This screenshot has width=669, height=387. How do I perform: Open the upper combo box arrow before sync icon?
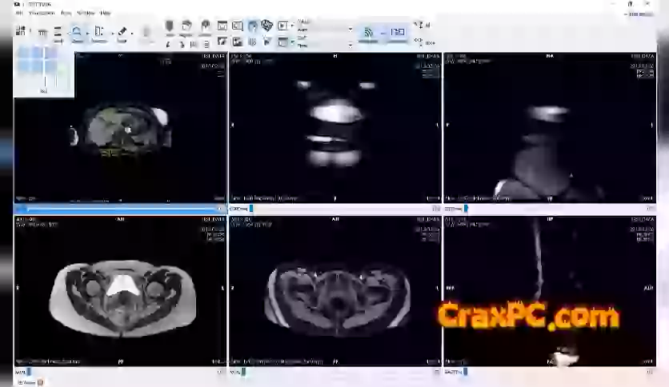[x=350, y=29]
